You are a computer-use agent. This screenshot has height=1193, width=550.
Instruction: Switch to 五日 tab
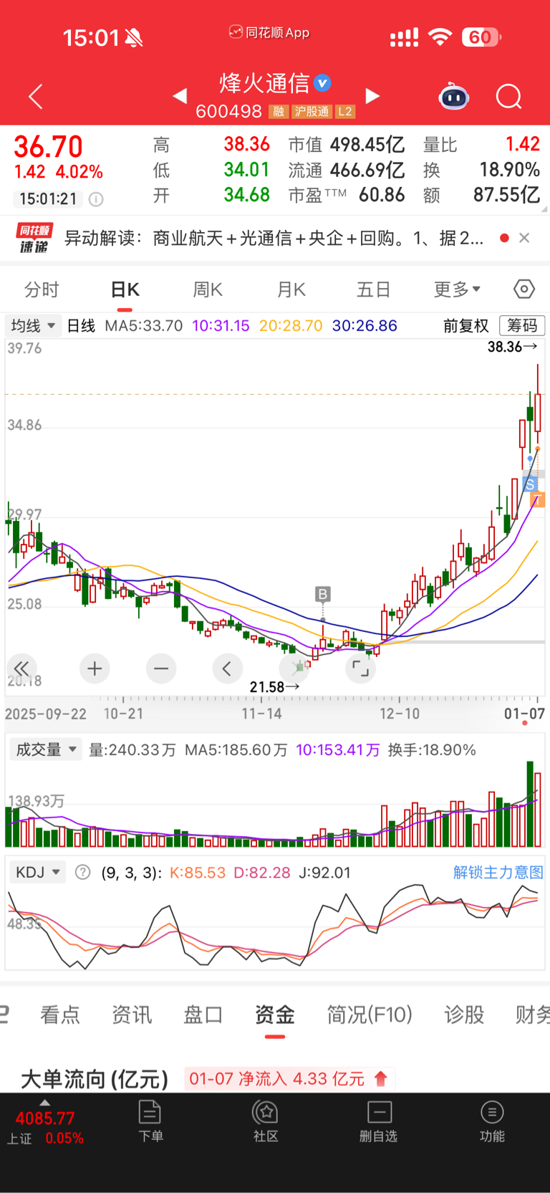click(374, 289)
